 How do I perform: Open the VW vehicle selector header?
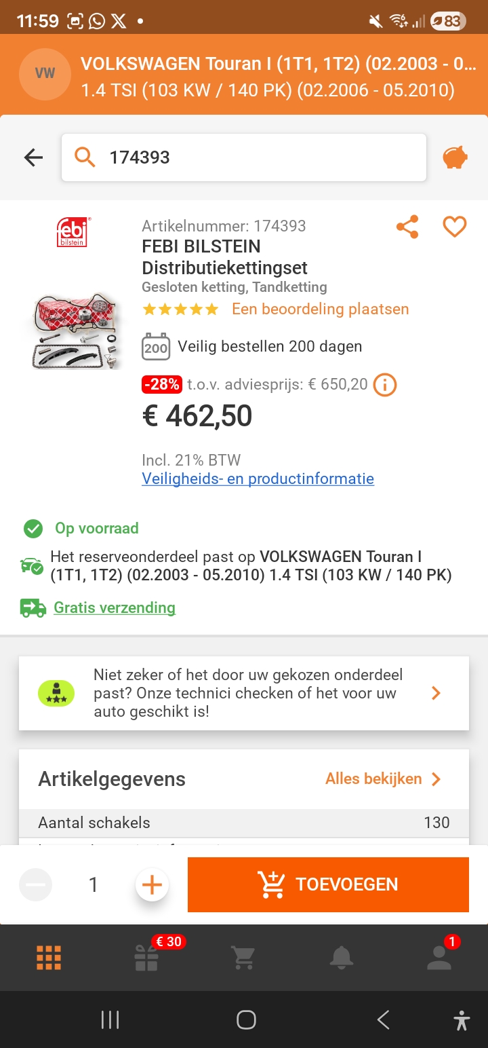(x=244, y=75)
